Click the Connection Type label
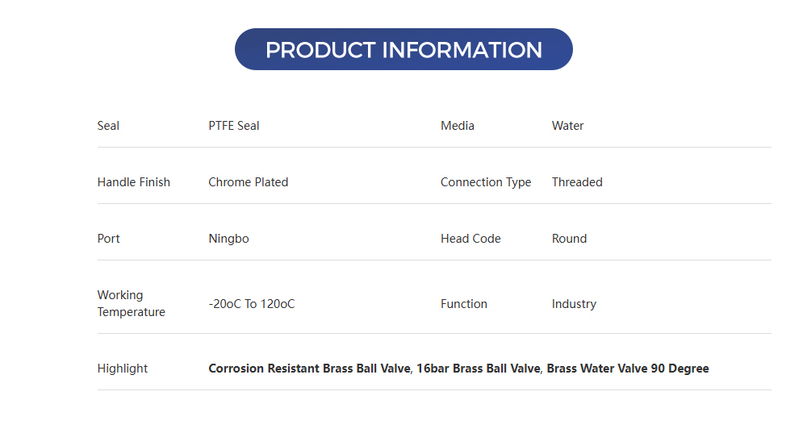This screenshot has height=429, width=807. [x=486, y=182]
